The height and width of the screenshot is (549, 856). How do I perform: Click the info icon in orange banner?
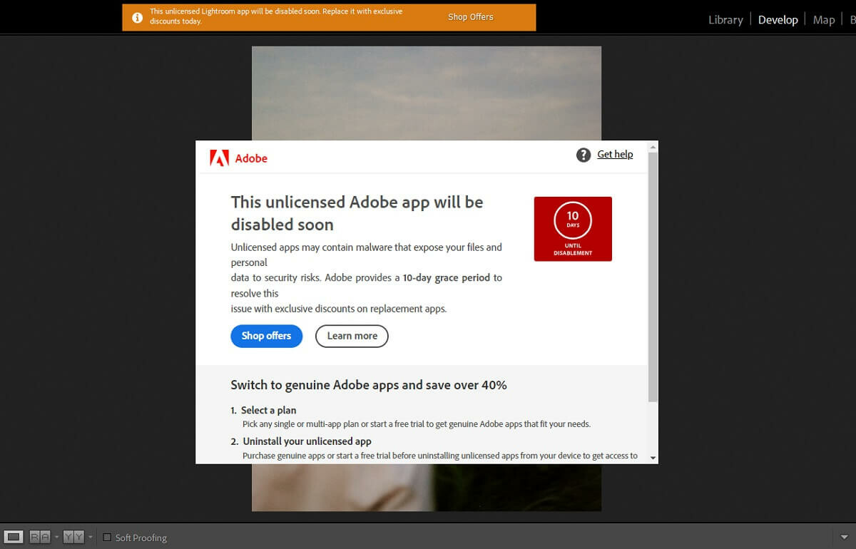138,17
